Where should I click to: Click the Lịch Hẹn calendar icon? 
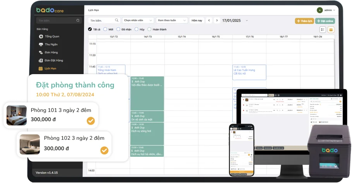tap(41, 68)
